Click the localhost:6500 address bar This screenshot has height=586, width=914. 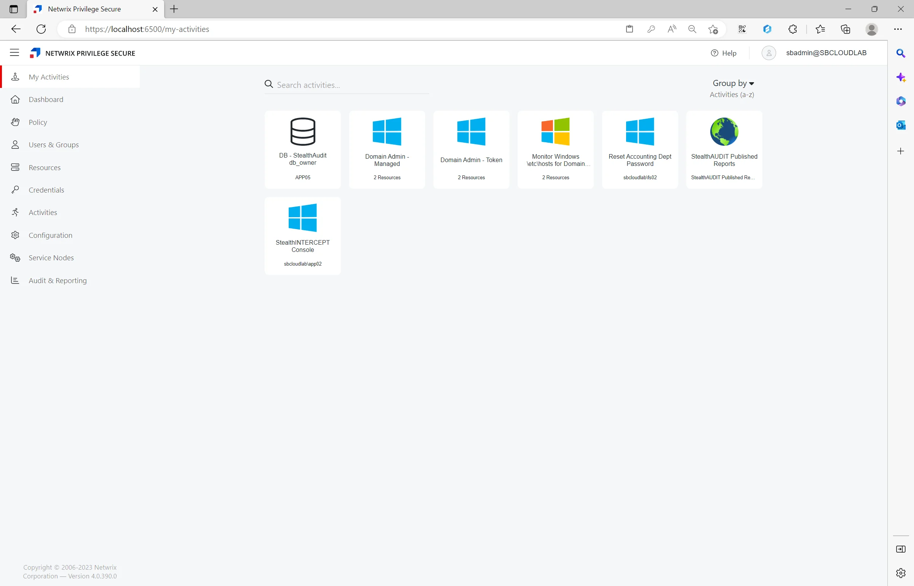coord(343,29)
